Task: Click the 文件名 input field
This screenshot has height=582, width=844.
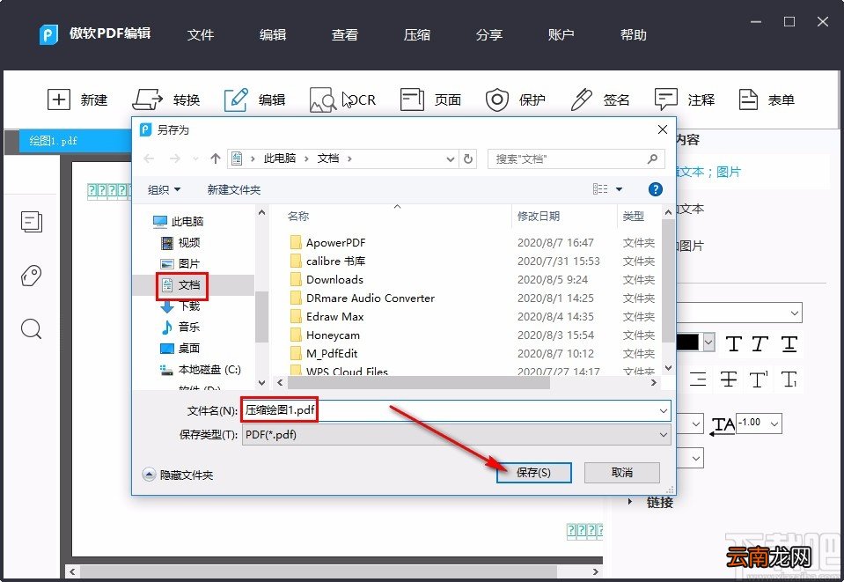Action: (457, 411)
